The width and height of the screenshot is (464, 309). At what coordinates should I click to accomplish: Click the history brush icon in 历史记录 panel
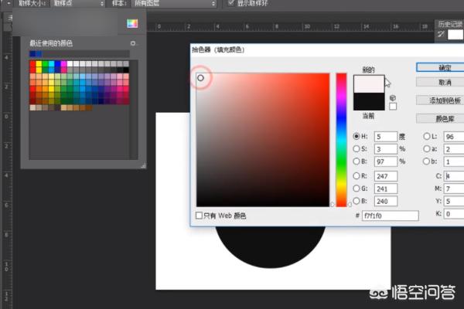coord(442,34)
